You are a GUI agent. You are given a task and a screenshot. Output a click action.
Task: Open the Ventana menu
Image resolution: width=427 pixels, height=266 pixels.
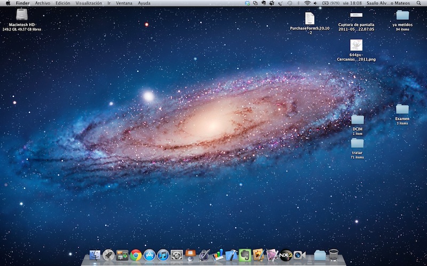[124, 3]
